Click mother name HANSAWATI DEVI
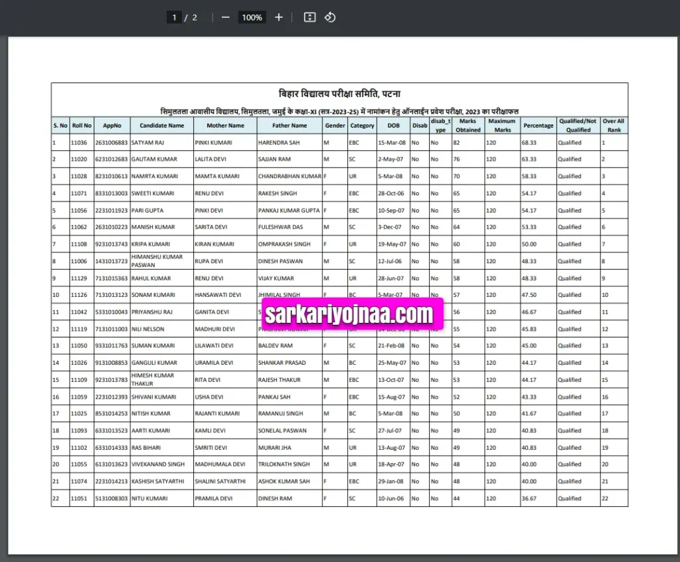The height and width of the screenshot is (562, 680). [218, 295]
